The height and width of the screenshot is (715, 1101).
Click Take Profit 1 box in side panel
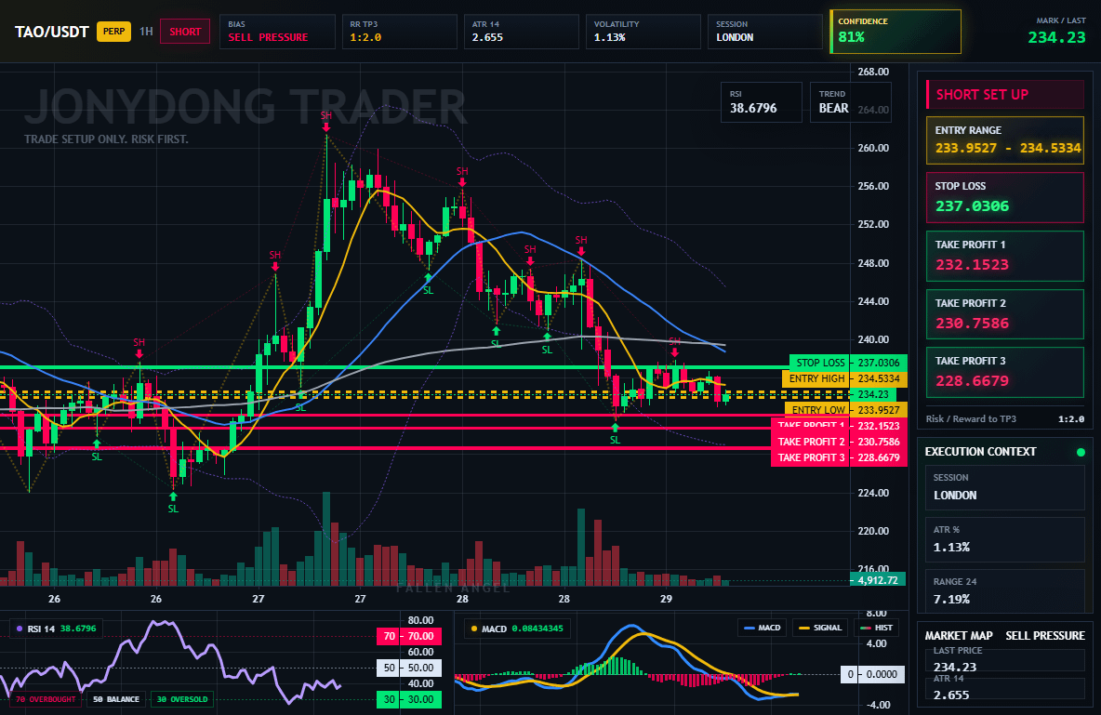[x=1005, y=256]
